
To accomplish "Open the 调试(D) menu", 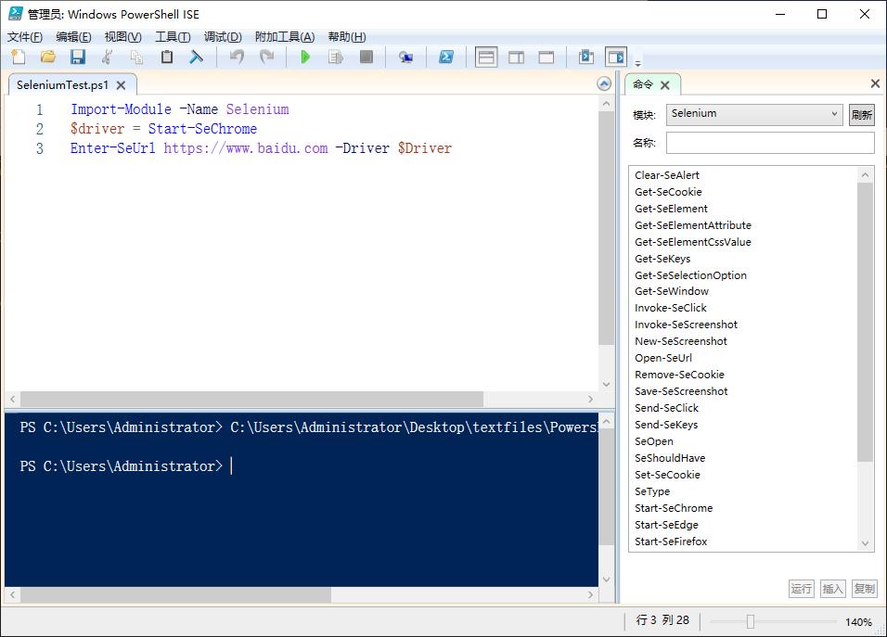I will pyautogui.click(x=223, y=37).
